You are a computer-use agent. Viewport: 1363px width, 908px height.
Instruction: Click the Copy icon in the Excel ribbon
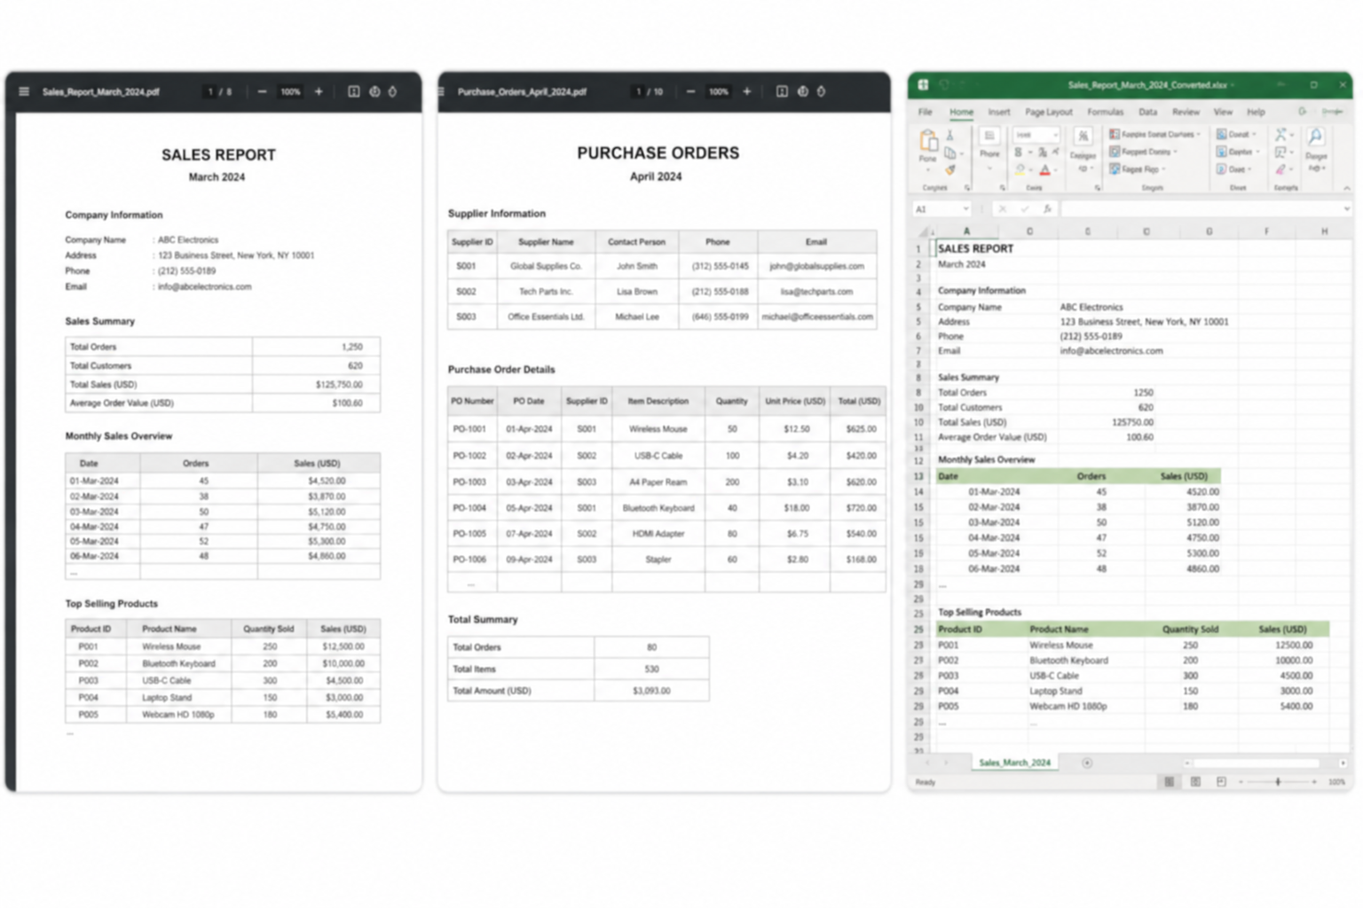pyautogui.click(x=949, y=153)
